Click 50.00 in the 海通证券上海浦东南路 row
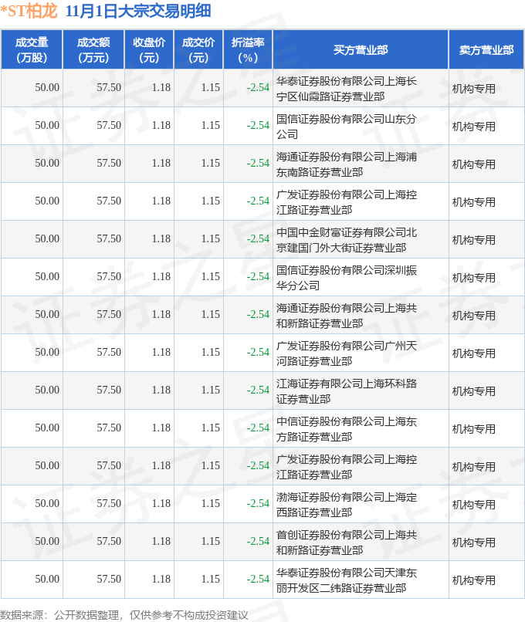 pos(47,163)
